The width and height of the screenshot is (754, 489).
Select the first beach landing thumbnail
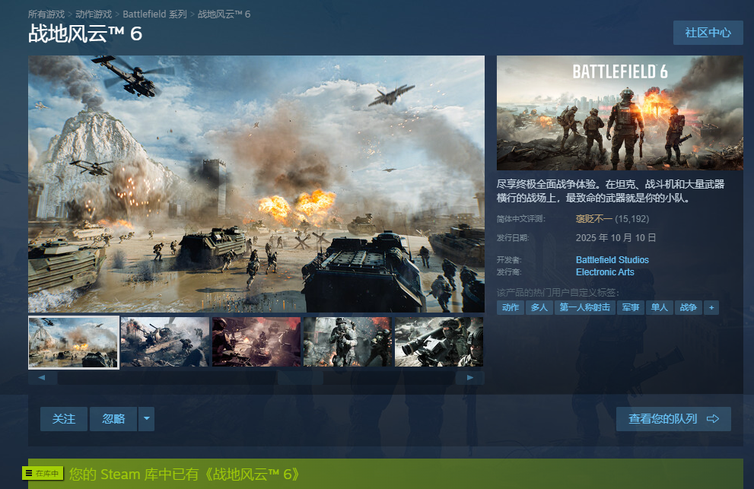[x=74, y=342]
